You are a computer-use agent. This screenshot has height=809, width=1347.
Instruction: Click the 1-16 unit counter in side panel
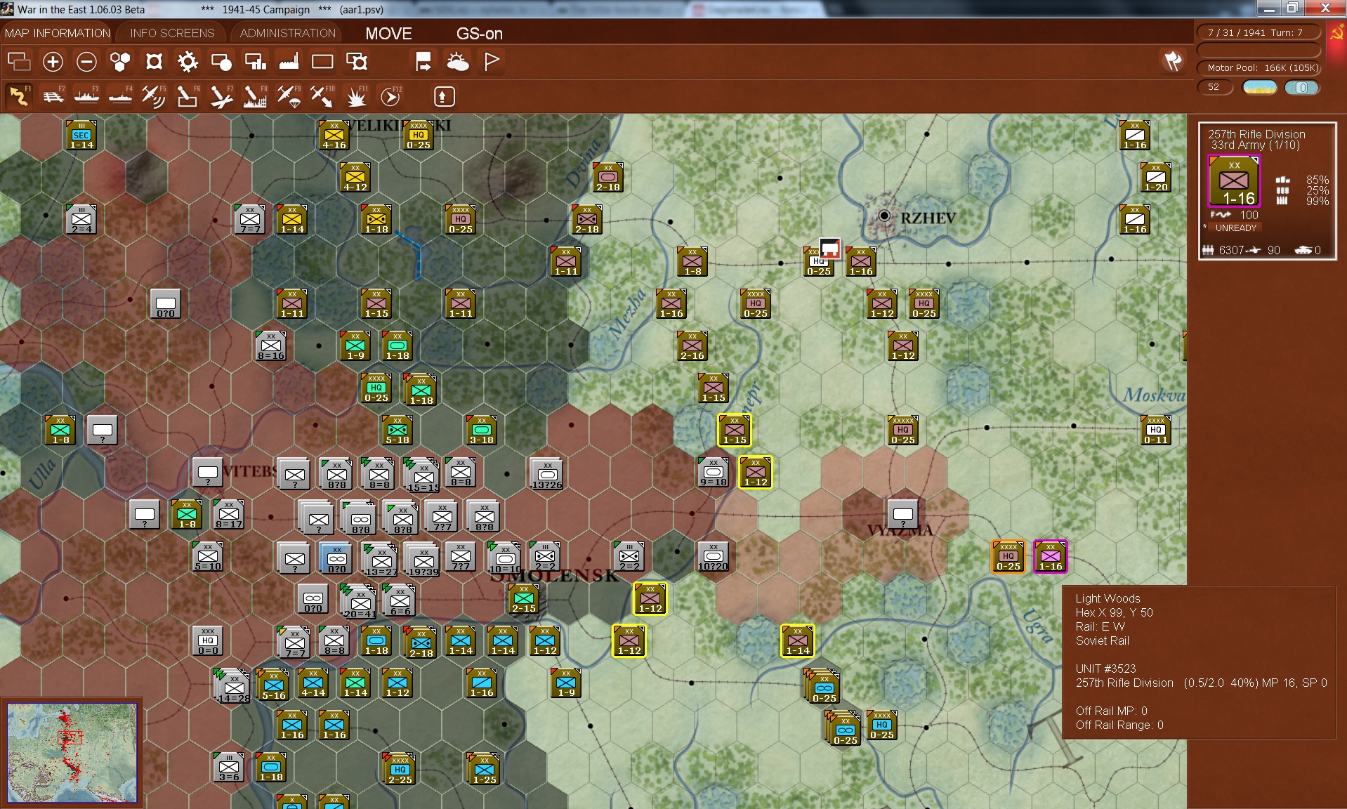point(1234,181)
